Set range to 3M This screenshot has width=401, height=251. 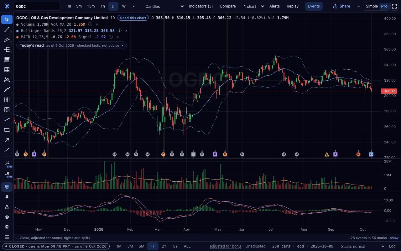tap(130, 246)
